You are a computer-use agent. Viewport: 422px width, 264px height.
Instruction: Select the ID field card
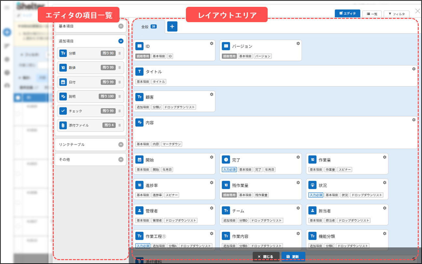(x=174, y=50)
